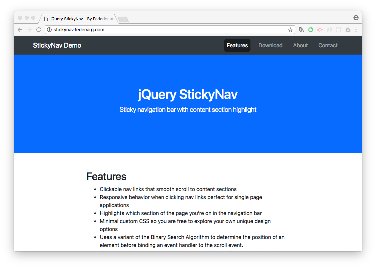Image resolution: width=376 pixels, height=268 pixels.
Task: Click the dotted grid extension icon
Action: pos(339,30)
